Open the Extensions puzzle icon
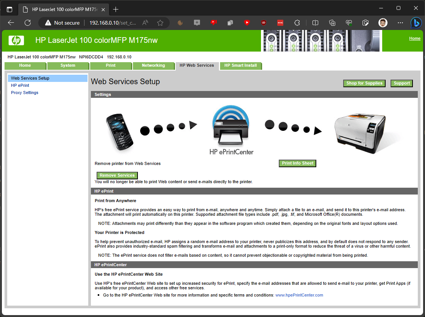425x317 pixels. pos(297,23)
